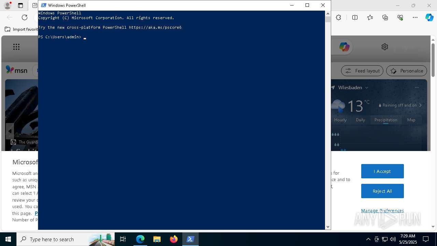The height and width of the screenshot is (246, 437).
Task: Open Edge browser essentials heart icon
Action: [400, 17]
